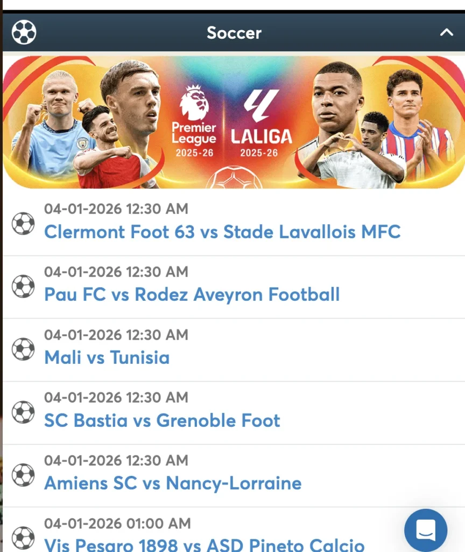Click the Premier League and LaLiga banner
465x552 pixels.
(x=234, y=122)
